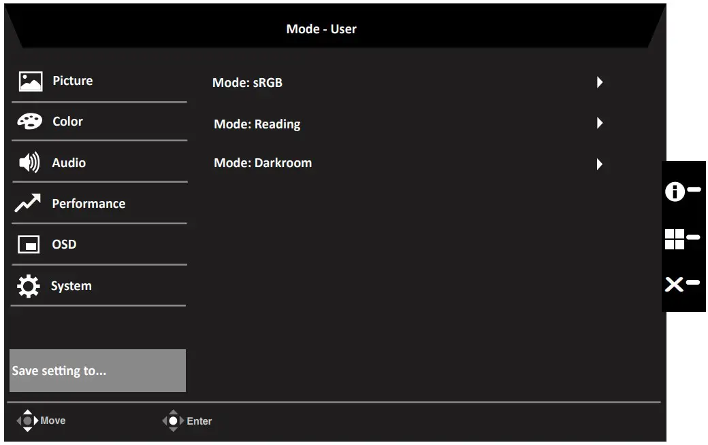The image size is (708, 445).
Task: Click the Audio speaker icon
Action: [x=28, y=162]
